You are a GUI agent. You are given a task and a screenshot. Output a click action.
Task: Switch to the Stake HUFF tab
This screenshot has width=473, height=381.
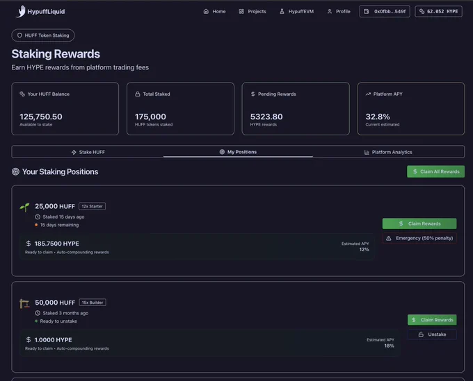(88, 152)
